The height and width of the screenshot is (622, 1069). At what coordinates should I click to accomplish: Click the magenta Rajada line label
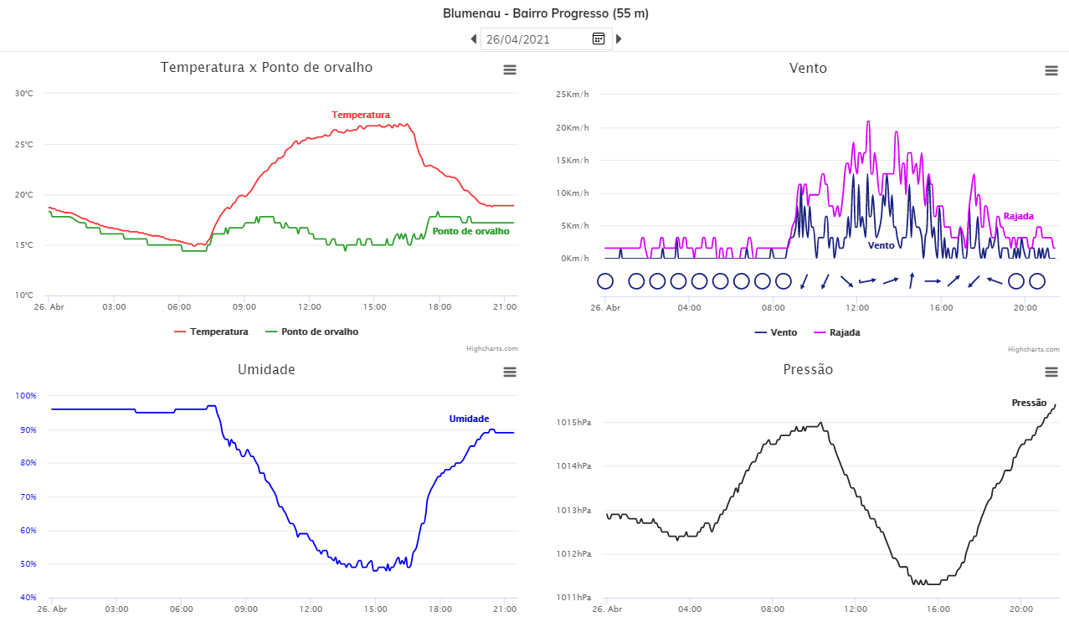point(1018,216)
